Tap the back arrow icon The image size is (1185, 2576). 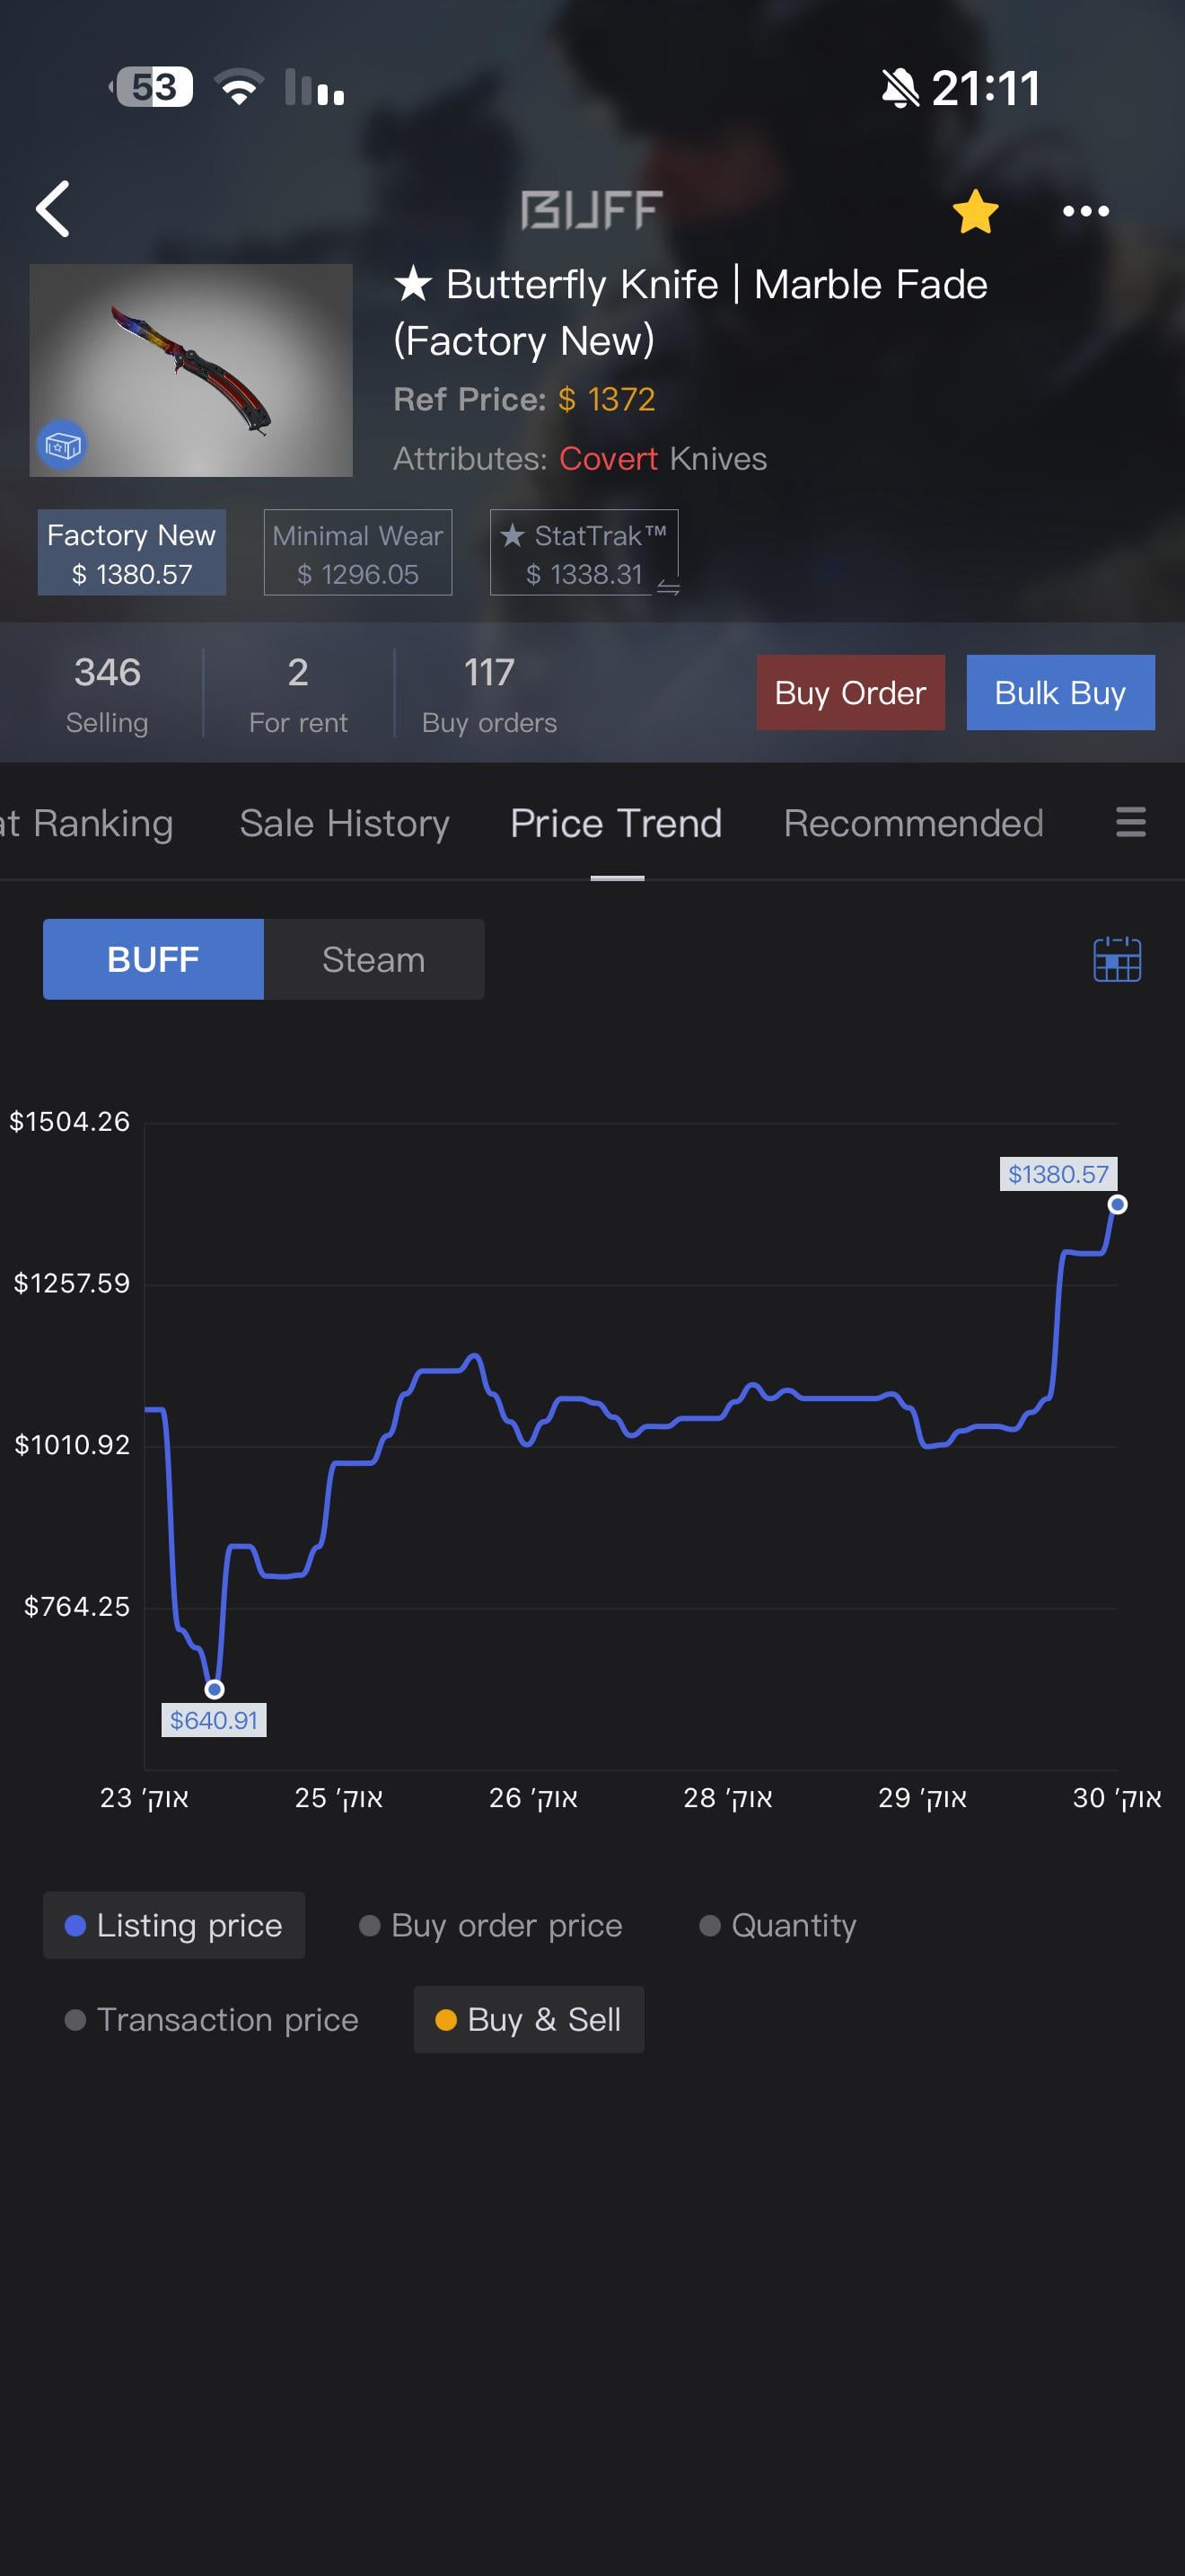[x=53, y=209]
